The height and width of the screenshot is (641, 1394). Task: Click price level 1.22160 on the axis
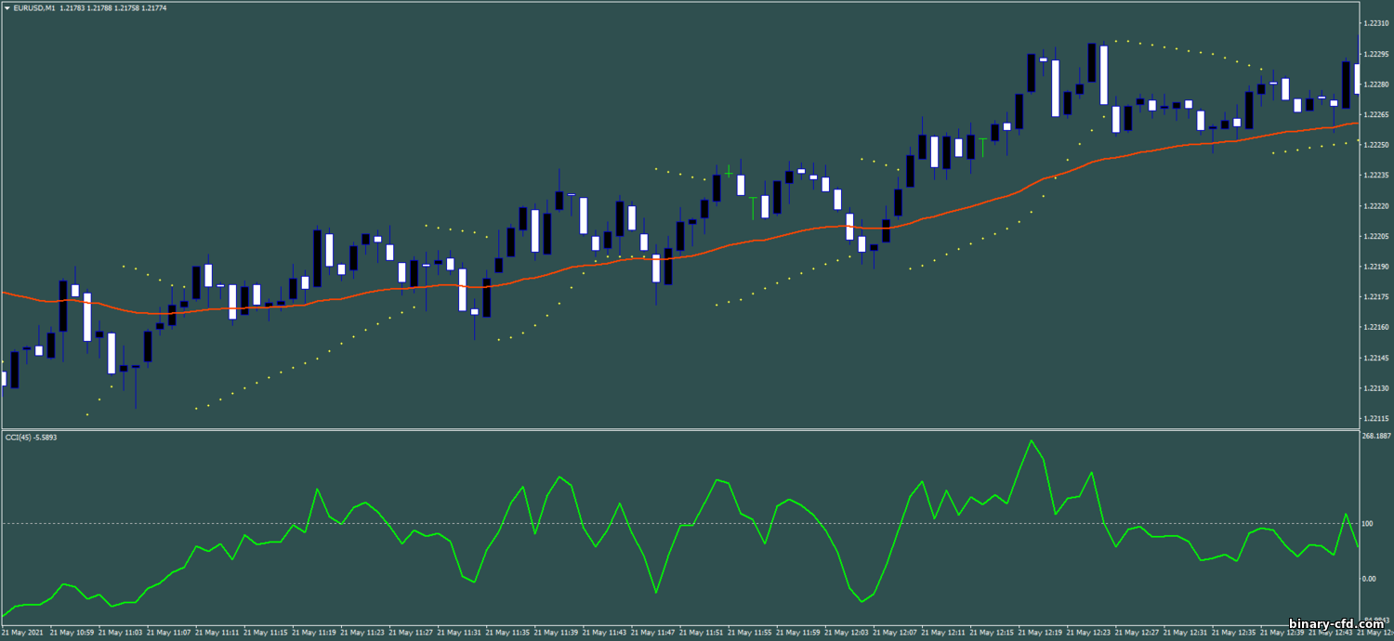coord(1374,328)
